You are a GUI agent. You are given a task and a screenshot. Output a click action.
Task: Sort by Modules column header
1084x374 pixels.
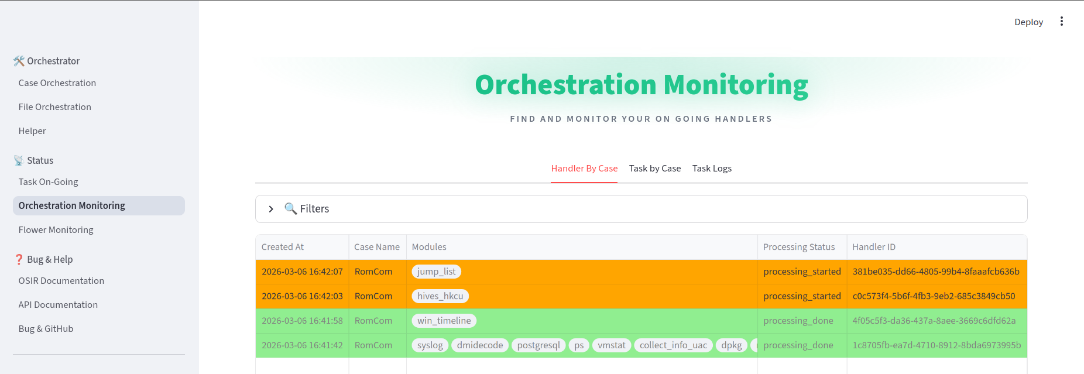point(582,247)
